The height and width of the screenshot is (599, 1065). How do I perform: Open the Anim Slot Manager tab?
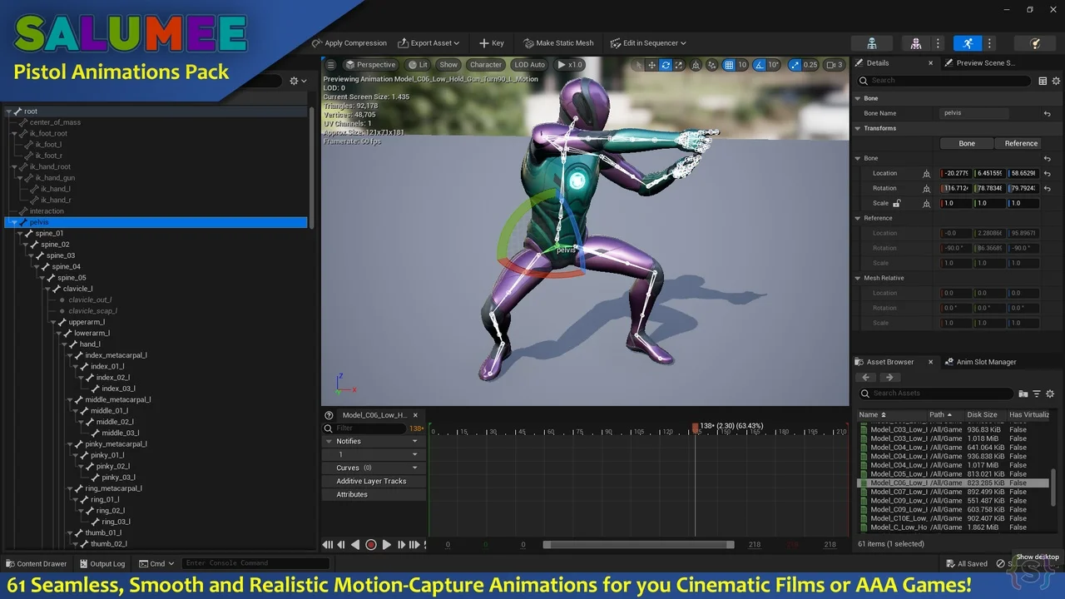pyautogui.click(x=986, y=362)
